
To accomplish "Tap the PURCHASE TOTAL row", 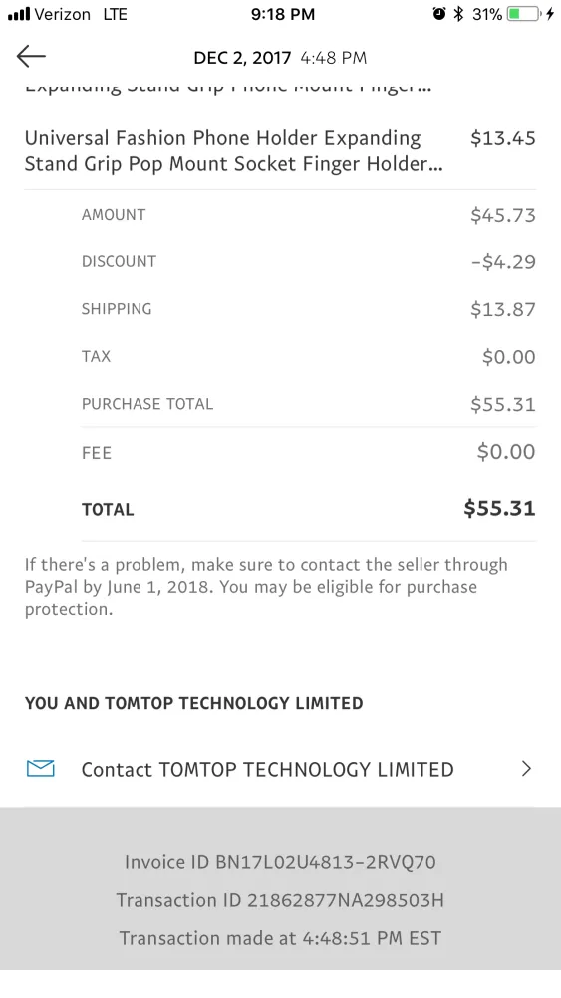I will pyautogui.click(x=308, y=404).
